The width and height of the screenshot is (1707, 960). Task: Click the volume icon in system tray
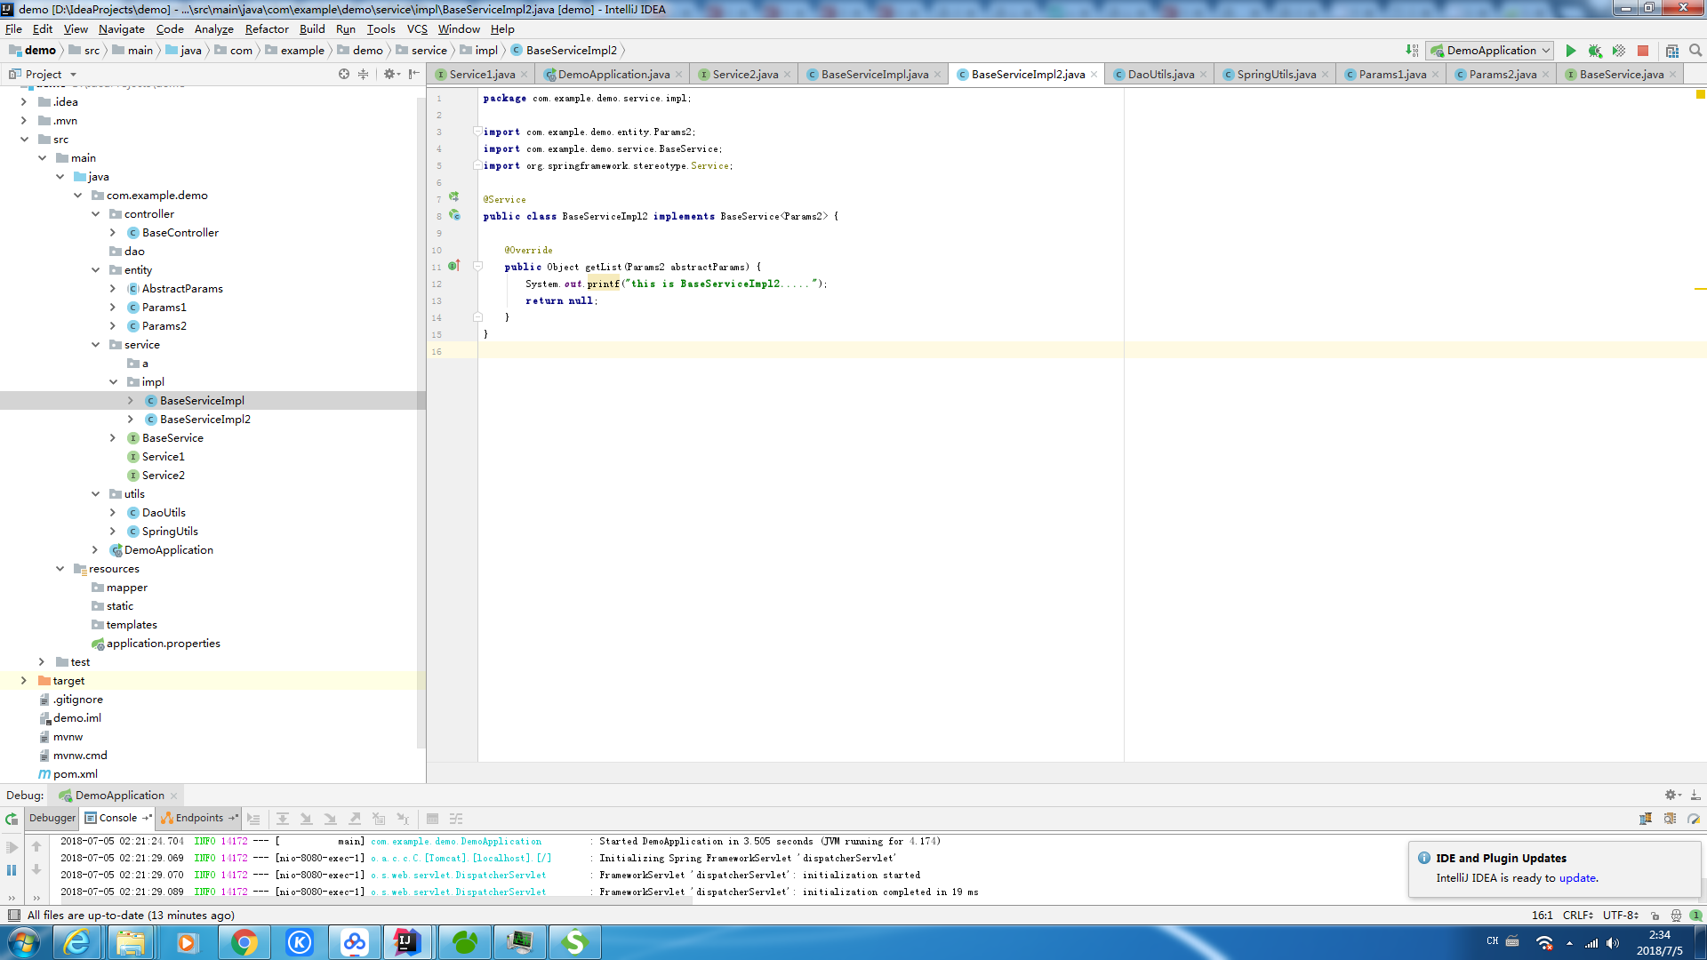pyautogui.click(x=1613, y=943)
